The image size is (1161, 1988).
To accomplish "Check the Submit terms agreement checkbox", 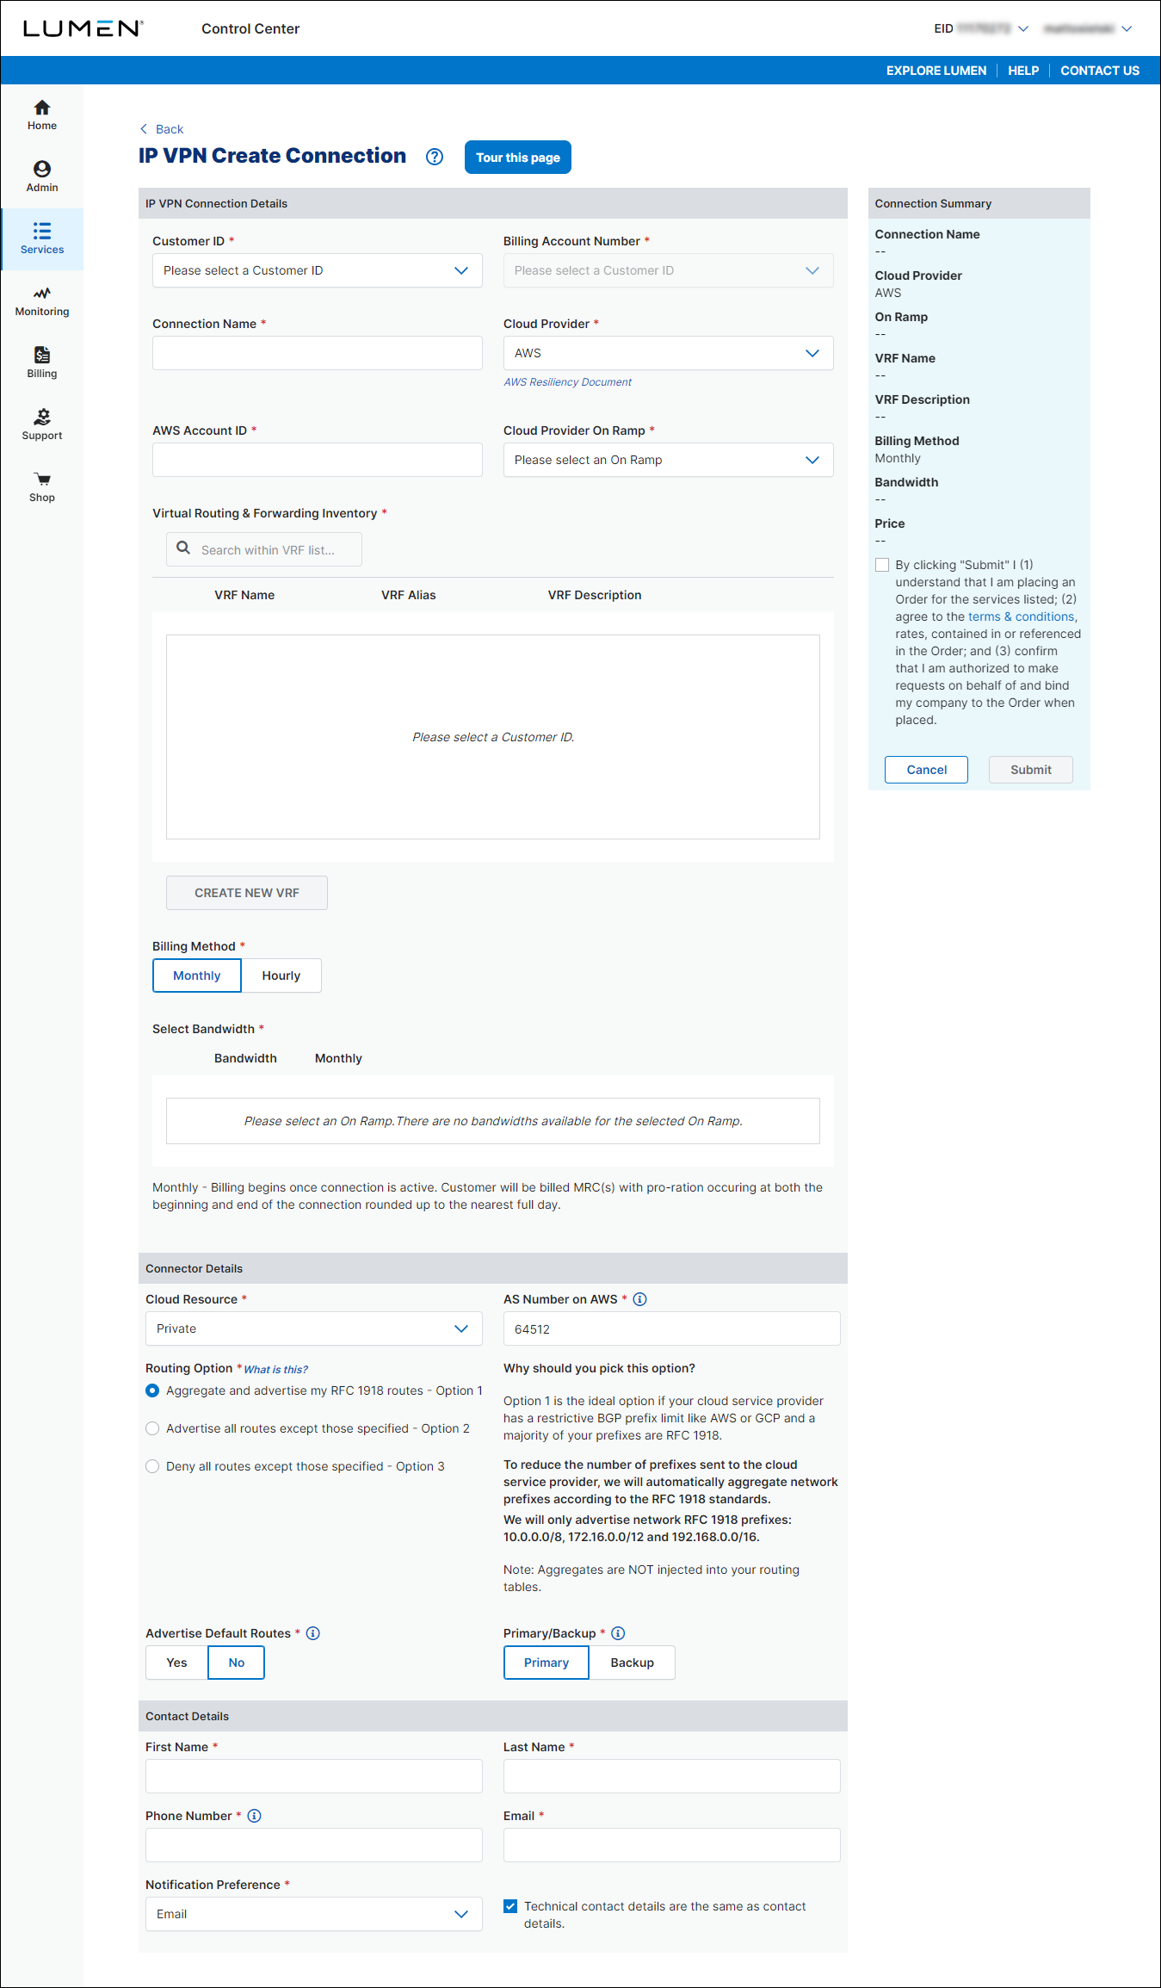I will (882, 565).
